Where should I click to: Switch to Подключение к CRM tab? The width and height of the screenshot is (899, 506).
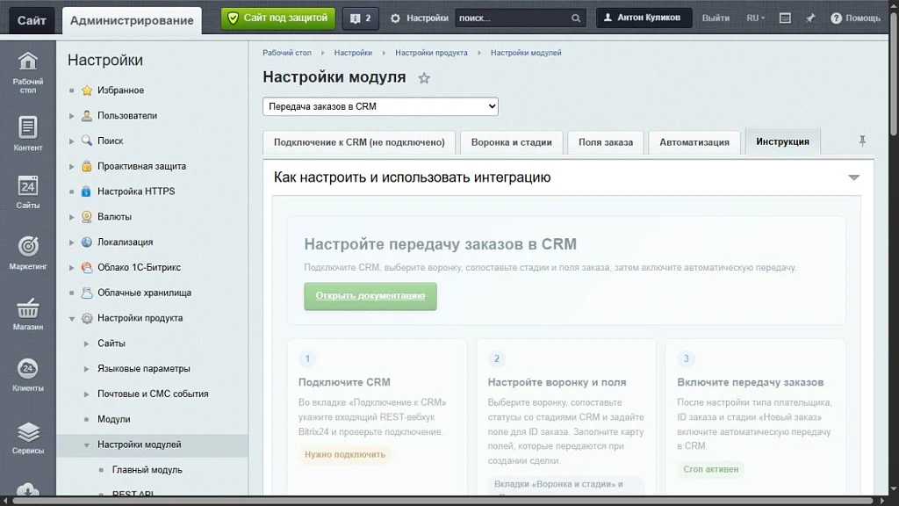pyautogui.click(x=359, y=142)
